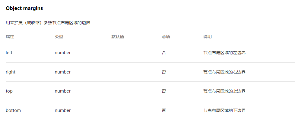The height and width of the screenshot is (121, 298).
Task: Click number type in left row
Action: point(63,53)
